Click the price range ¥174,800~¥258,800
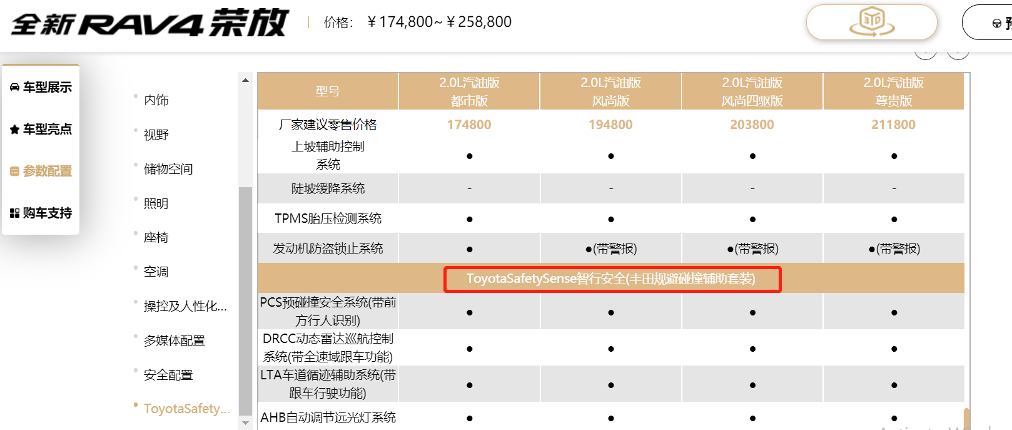The image size is (1012, 430). coord(439,22)
